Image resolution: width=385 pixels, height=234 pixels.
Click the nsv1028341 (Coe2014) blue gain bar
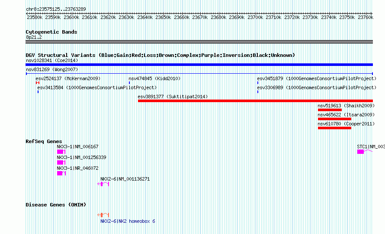199,65
